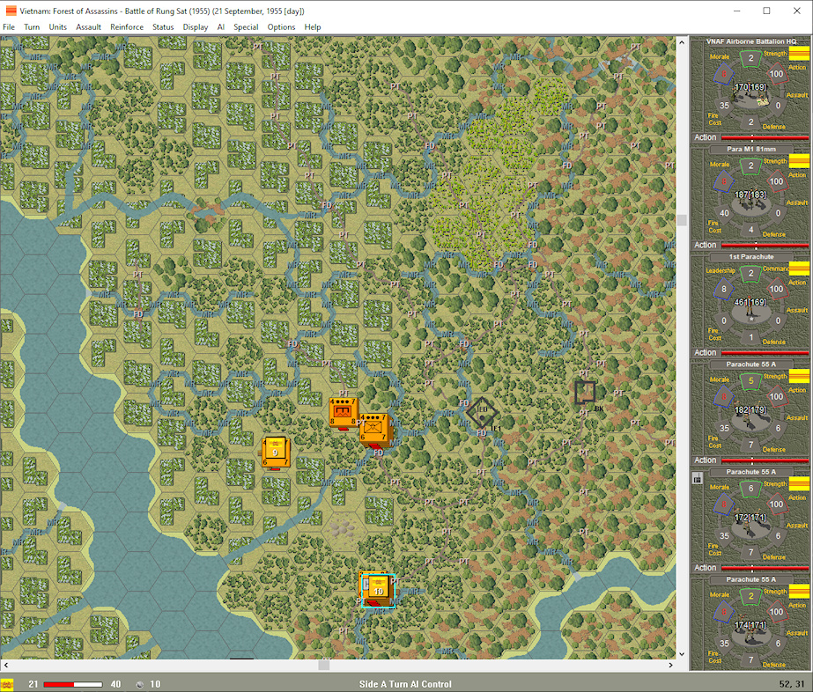Open the Help menu
Viewport: 813px width, 692px height.
point(312,27)
